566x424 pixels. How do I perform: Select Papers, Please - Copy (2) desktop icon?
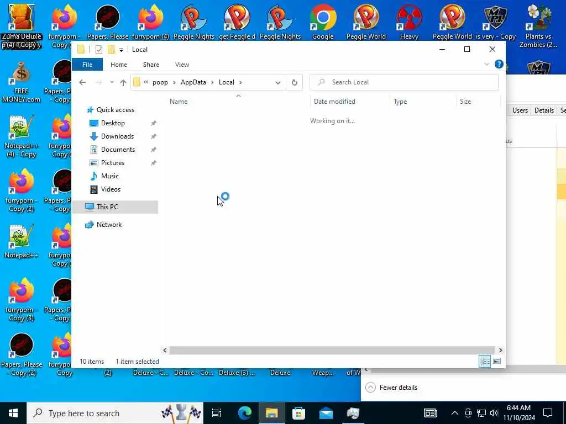coord(21,355)
